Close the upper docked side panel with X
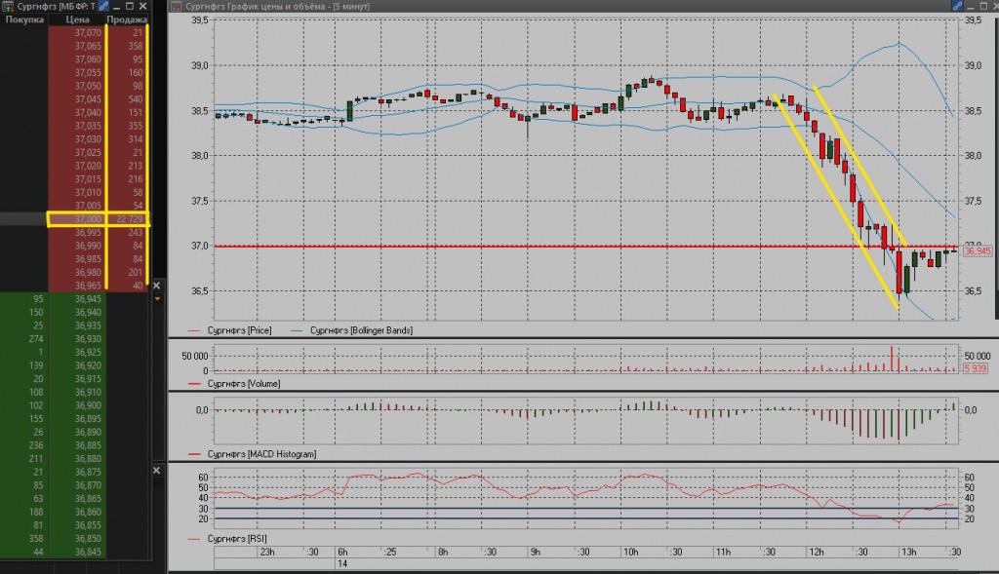The width and height of the screenshot is (999, 574). pos(158,285)
